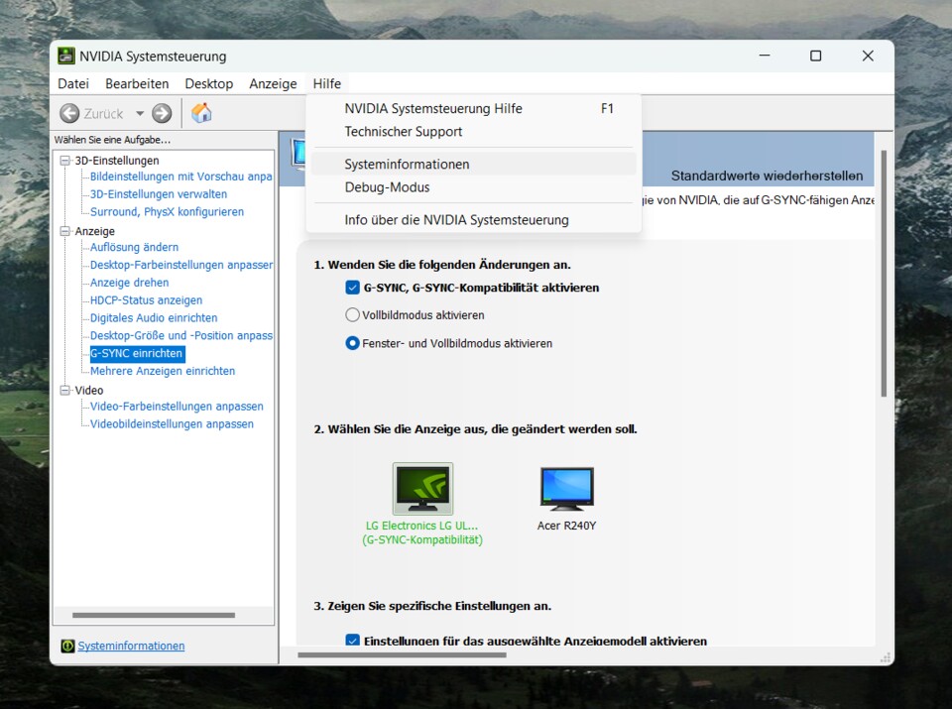Open the Desktop menu in menu bar
This screenshot has width=952, height=709.
[x=208, y=84]
